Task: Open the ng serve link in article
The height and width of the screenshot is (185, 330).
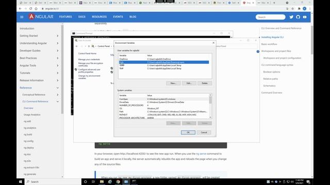Action: pos(201,154)
